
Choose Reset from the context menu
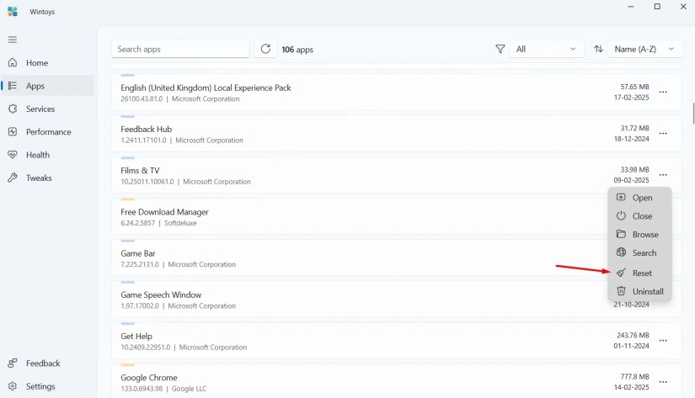tap(639, 273)
